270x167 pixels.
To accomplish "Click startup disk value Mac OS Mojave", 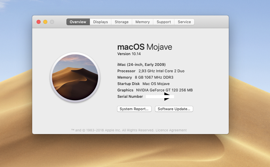I will 156,84.
